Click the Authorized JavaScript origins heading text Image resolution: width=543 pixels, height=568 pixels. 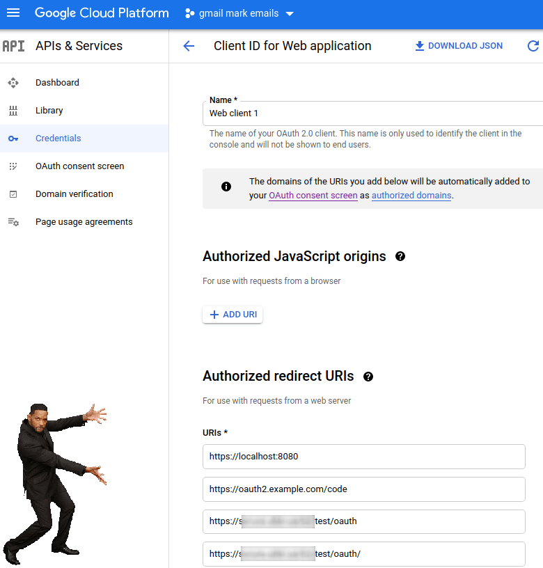point(294,256)
